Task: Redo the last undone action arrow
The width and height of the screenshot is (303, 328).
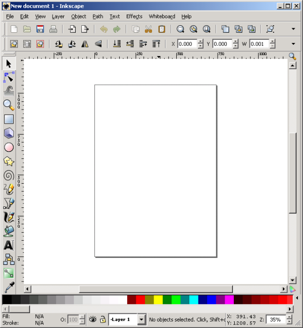Action: (117, 29)
